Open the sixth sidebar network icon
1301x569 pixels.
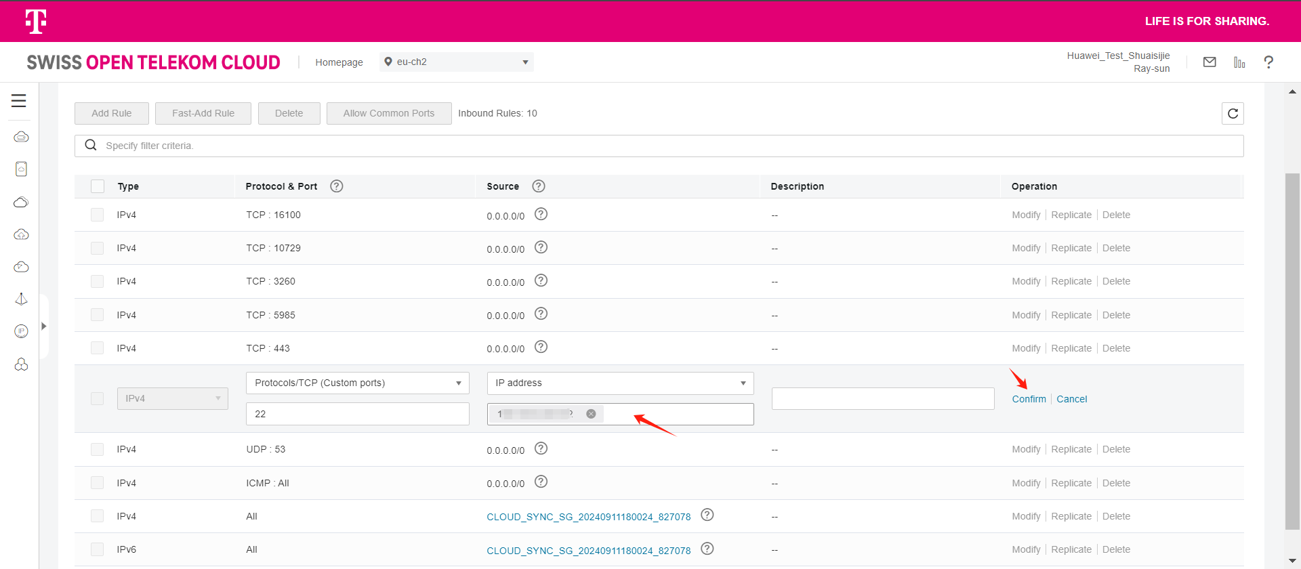tap(21, 299)
